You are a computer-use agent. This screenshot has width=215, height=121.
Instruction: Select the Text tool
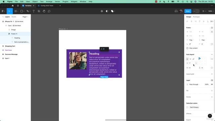pos(34,11)
